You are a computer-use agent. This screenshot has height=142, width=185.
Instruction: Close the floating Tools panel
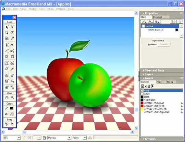14,18
